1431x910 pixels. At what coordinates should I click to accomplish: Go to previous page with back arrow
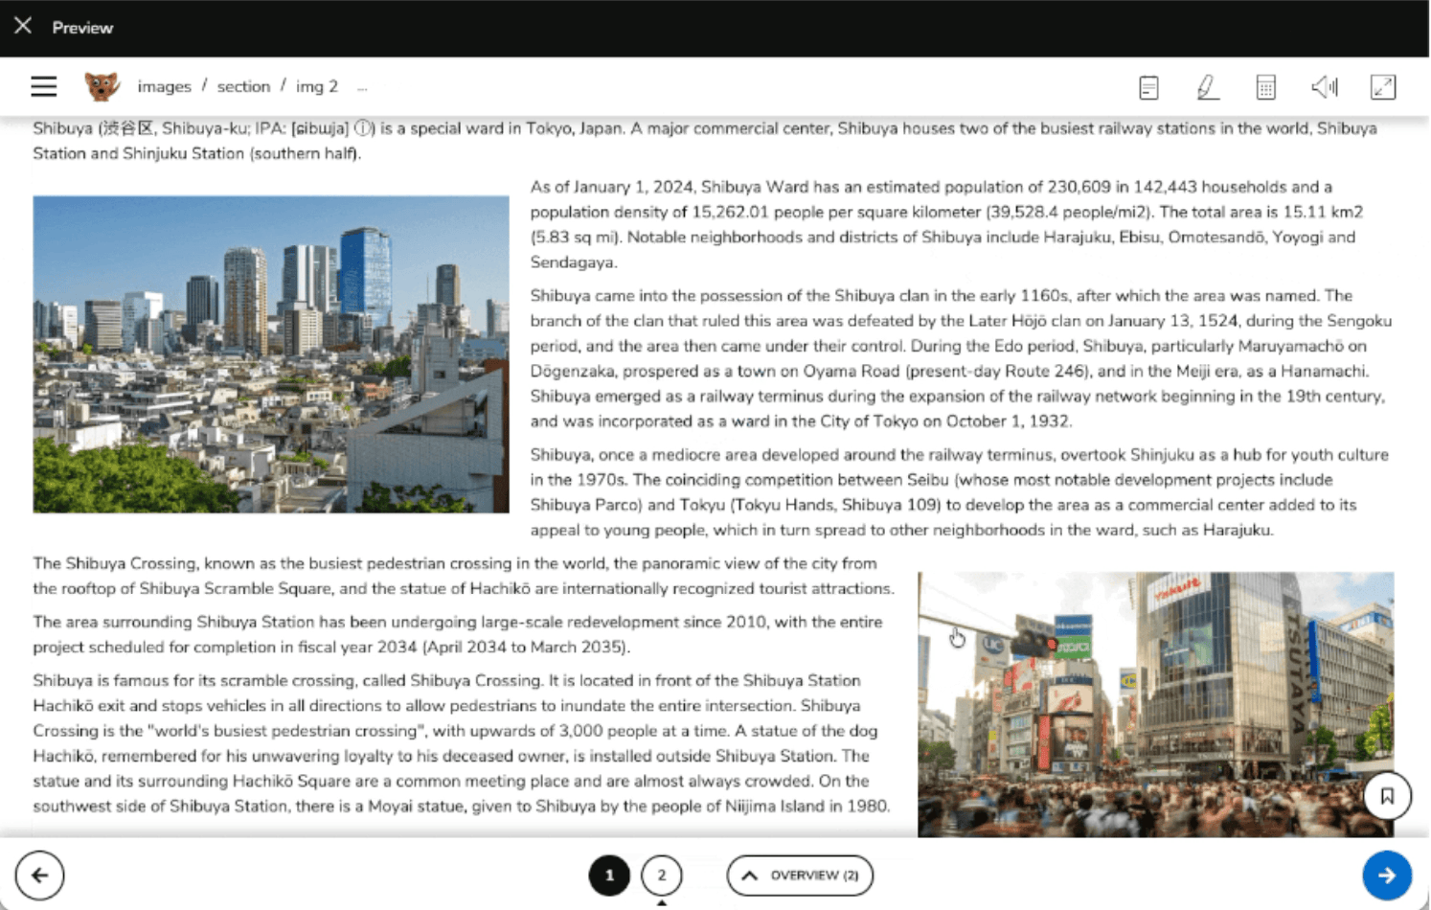coord(39,875)
